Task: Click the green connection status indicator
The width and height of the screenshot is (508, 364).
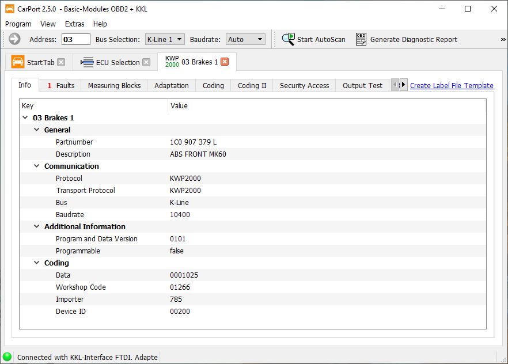Action: coord(7,357)
